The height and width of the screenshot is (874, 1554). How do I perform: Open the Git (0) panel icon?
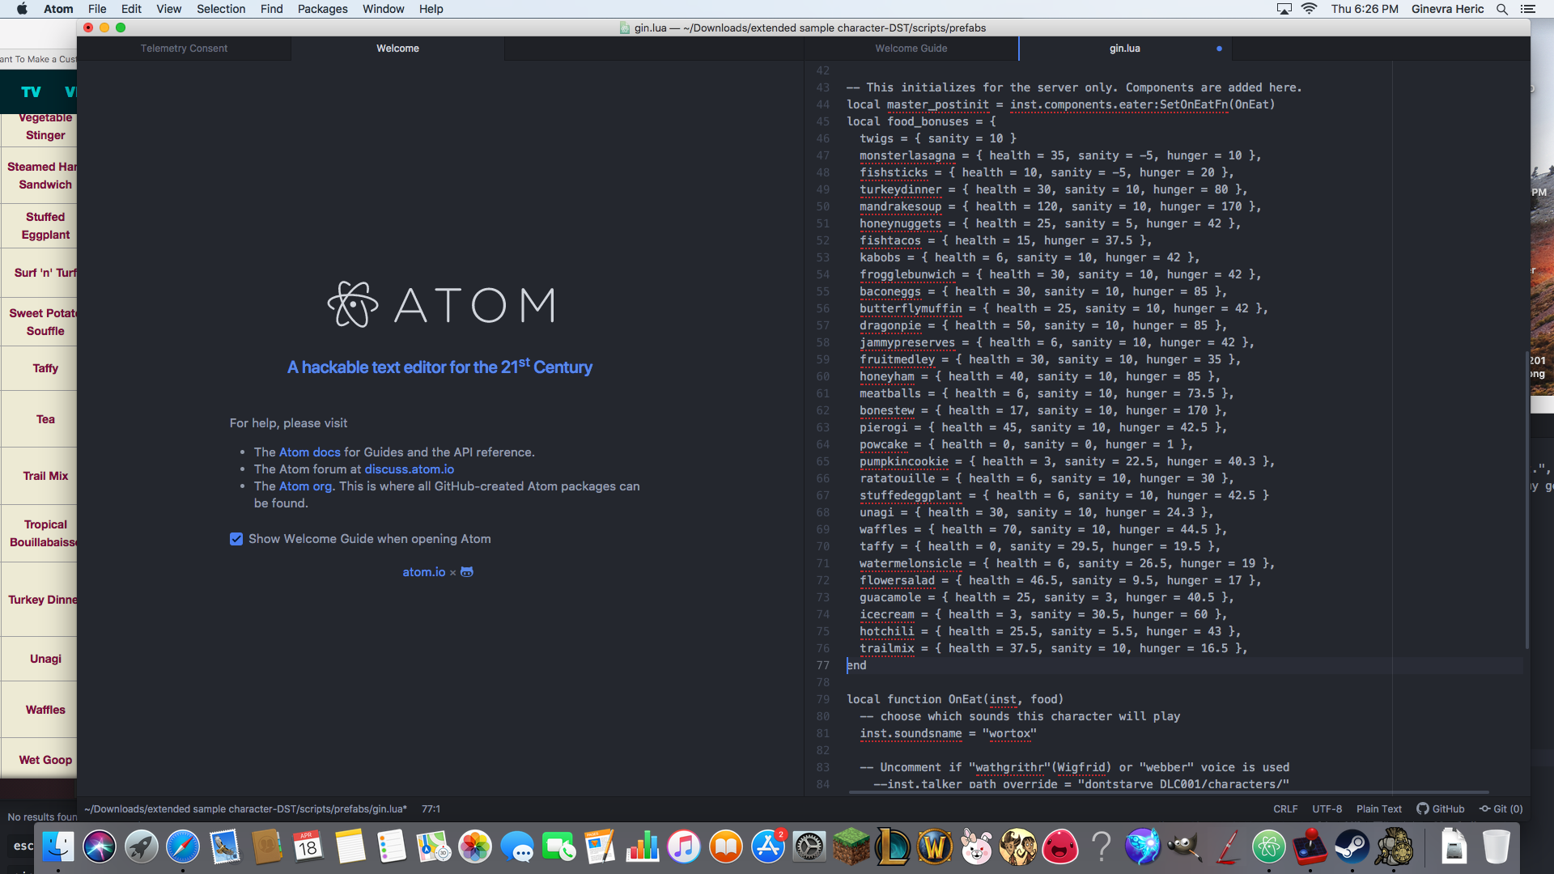tap(1484, 808)
